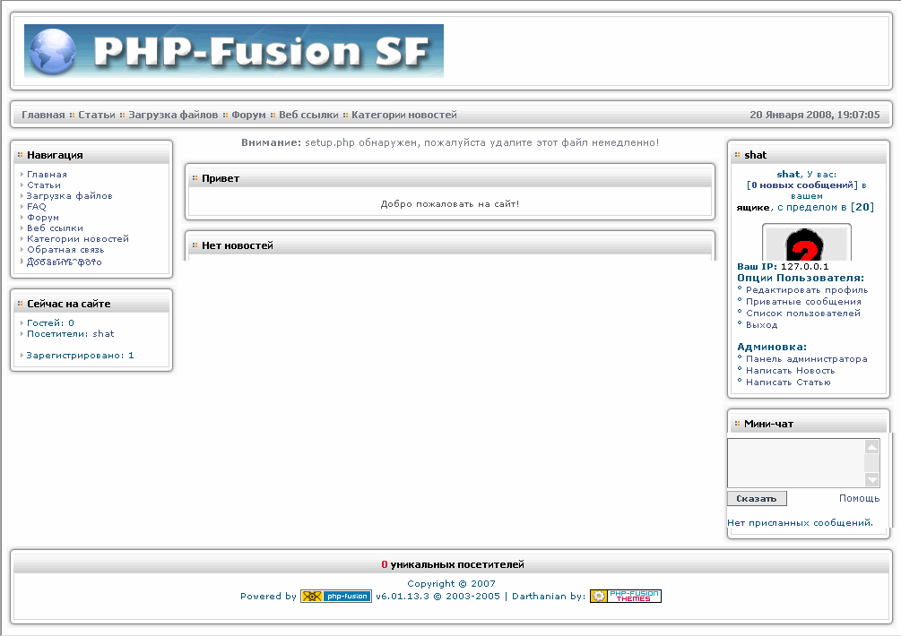Click Добро пожаловать на сайт! text
Image resolution: width=901 pixels, height=636 pixels.
click(x=450, y=204)
